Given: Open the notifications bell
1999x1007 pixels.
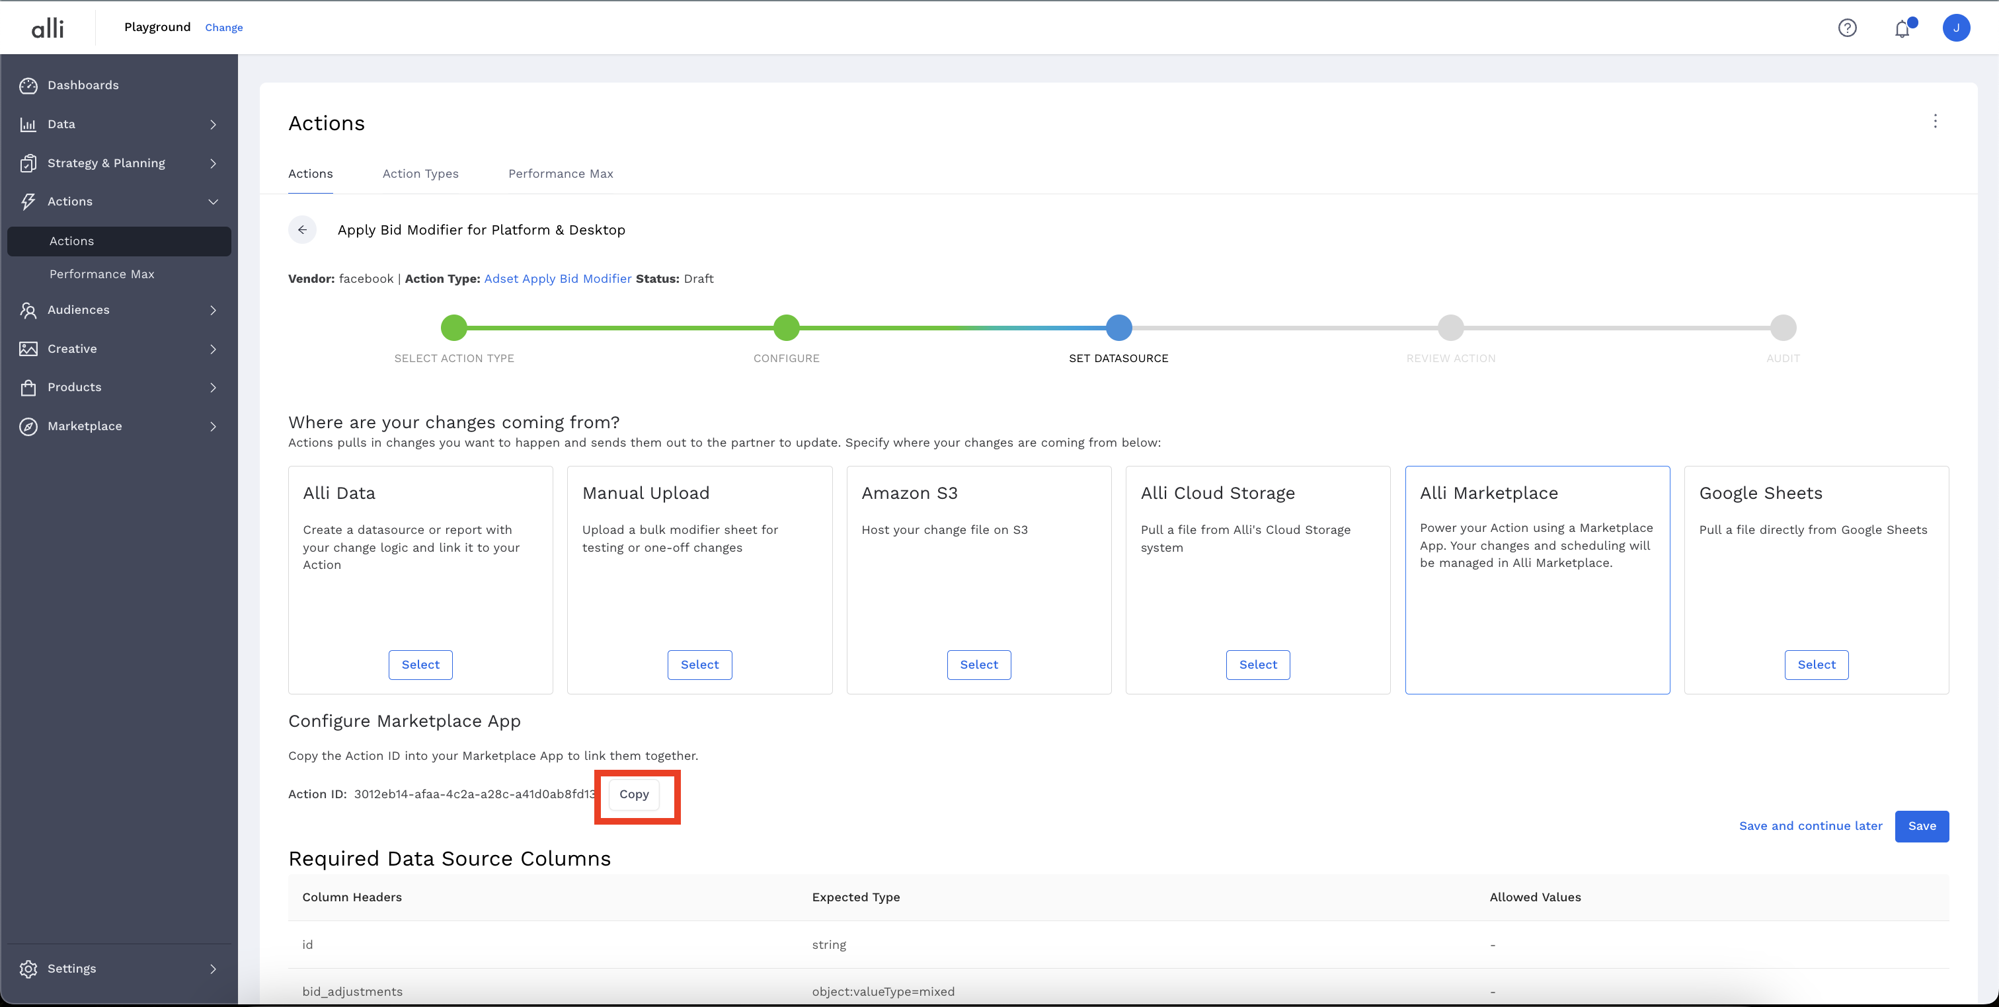Looking at the screenshot, I should 1901,28.
